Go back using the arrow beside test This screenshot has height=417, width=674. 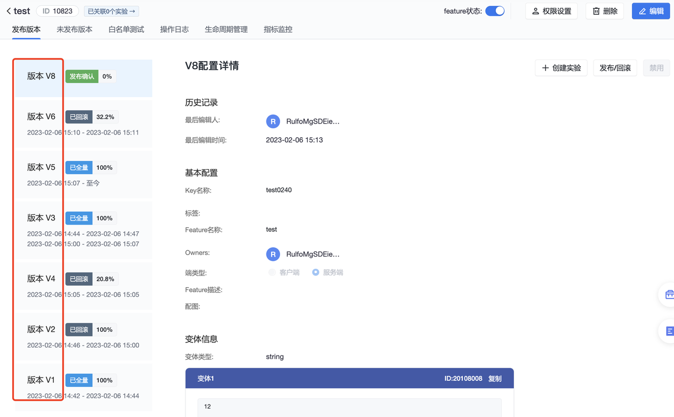tap(8, 11)
